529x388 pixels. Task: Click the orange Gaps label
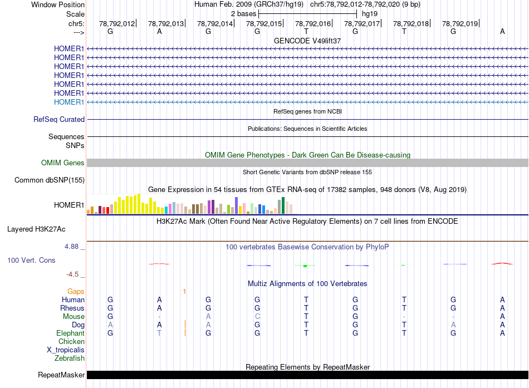pyautogui.click(x=76, y=291)
